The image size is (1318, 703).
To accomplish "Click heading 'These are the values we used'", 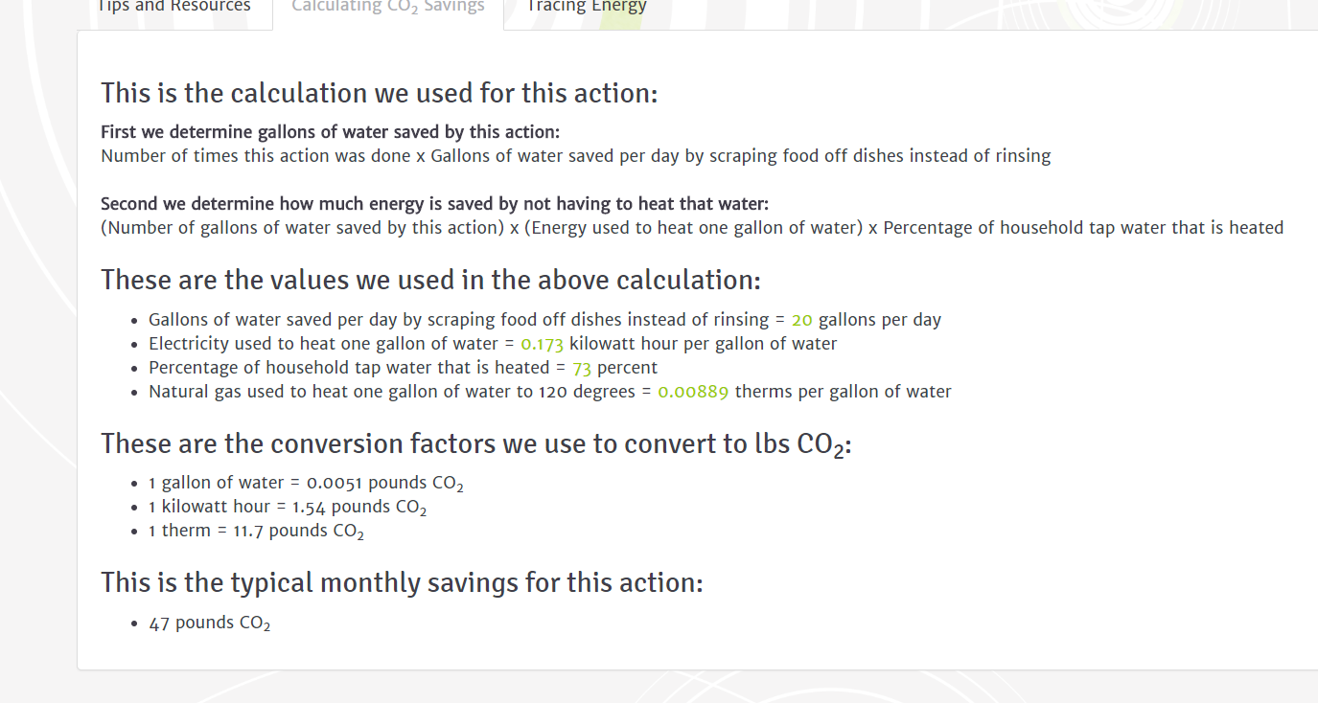I will [430, 280].
